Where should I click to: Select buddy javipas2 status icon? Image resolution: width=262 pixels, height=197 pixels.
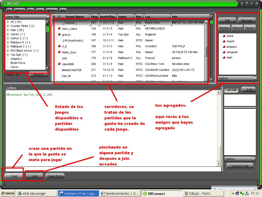pos(224,47)
